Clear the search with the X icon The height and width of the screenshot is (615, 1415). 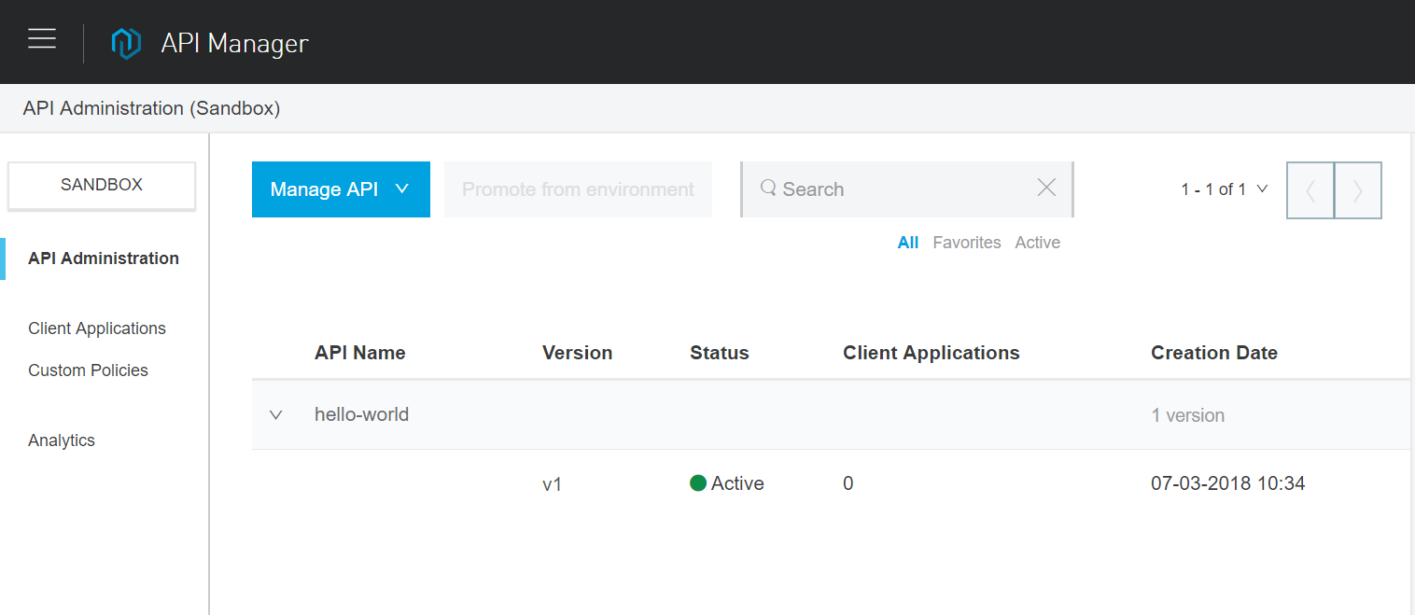coord(1045,188)
